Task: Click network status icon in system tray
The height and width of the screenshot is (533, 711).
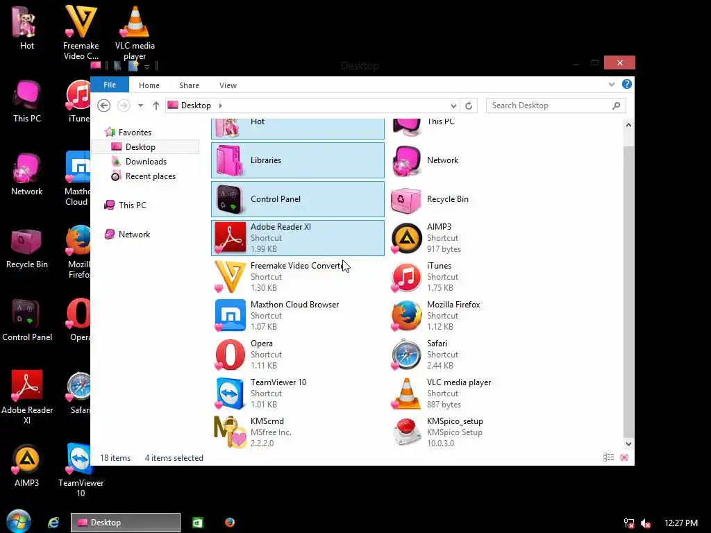Action: (x=629, y=523)
